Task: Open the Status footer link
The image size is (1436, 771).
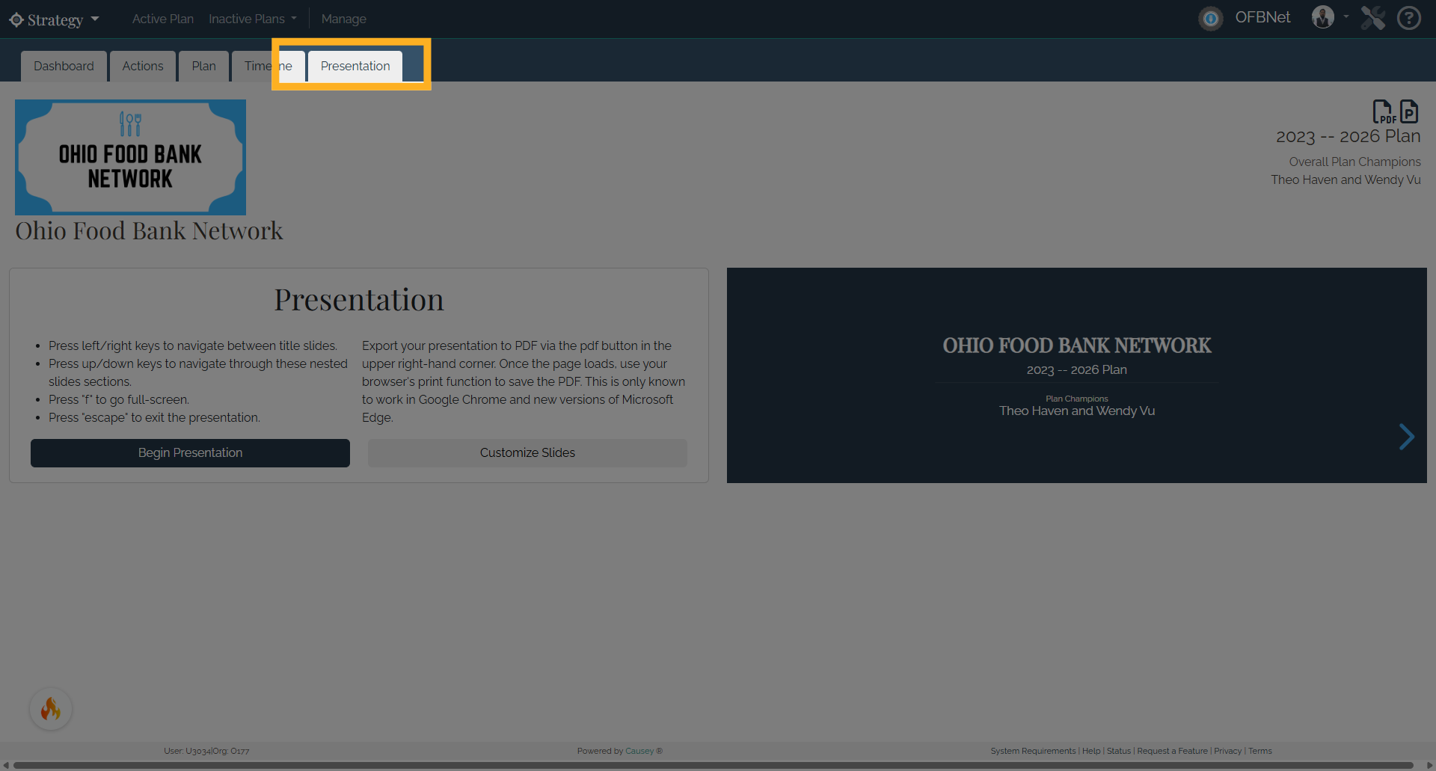Action: point(1119,751)
